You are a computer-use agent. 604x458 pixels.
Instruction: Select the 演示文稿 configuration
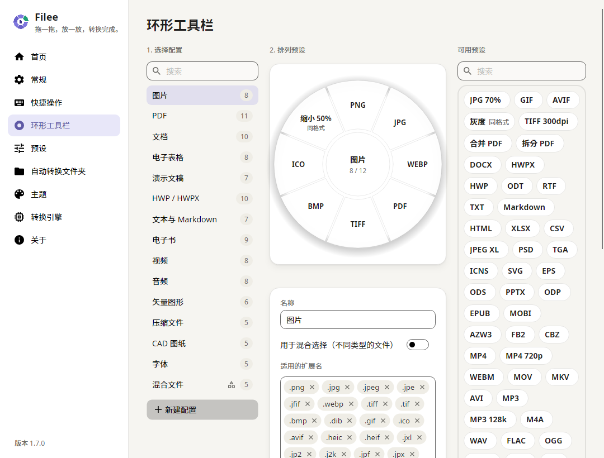[202, 178]
